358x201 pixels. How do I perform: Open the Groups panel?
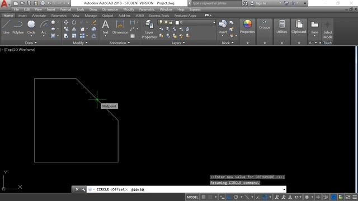click(x=265, y=25)
